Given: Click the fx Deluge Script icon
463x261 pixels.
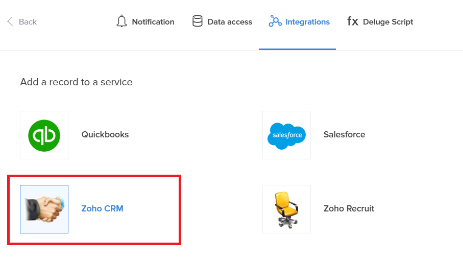Looking at the screenshot, I should pos(353,21).
